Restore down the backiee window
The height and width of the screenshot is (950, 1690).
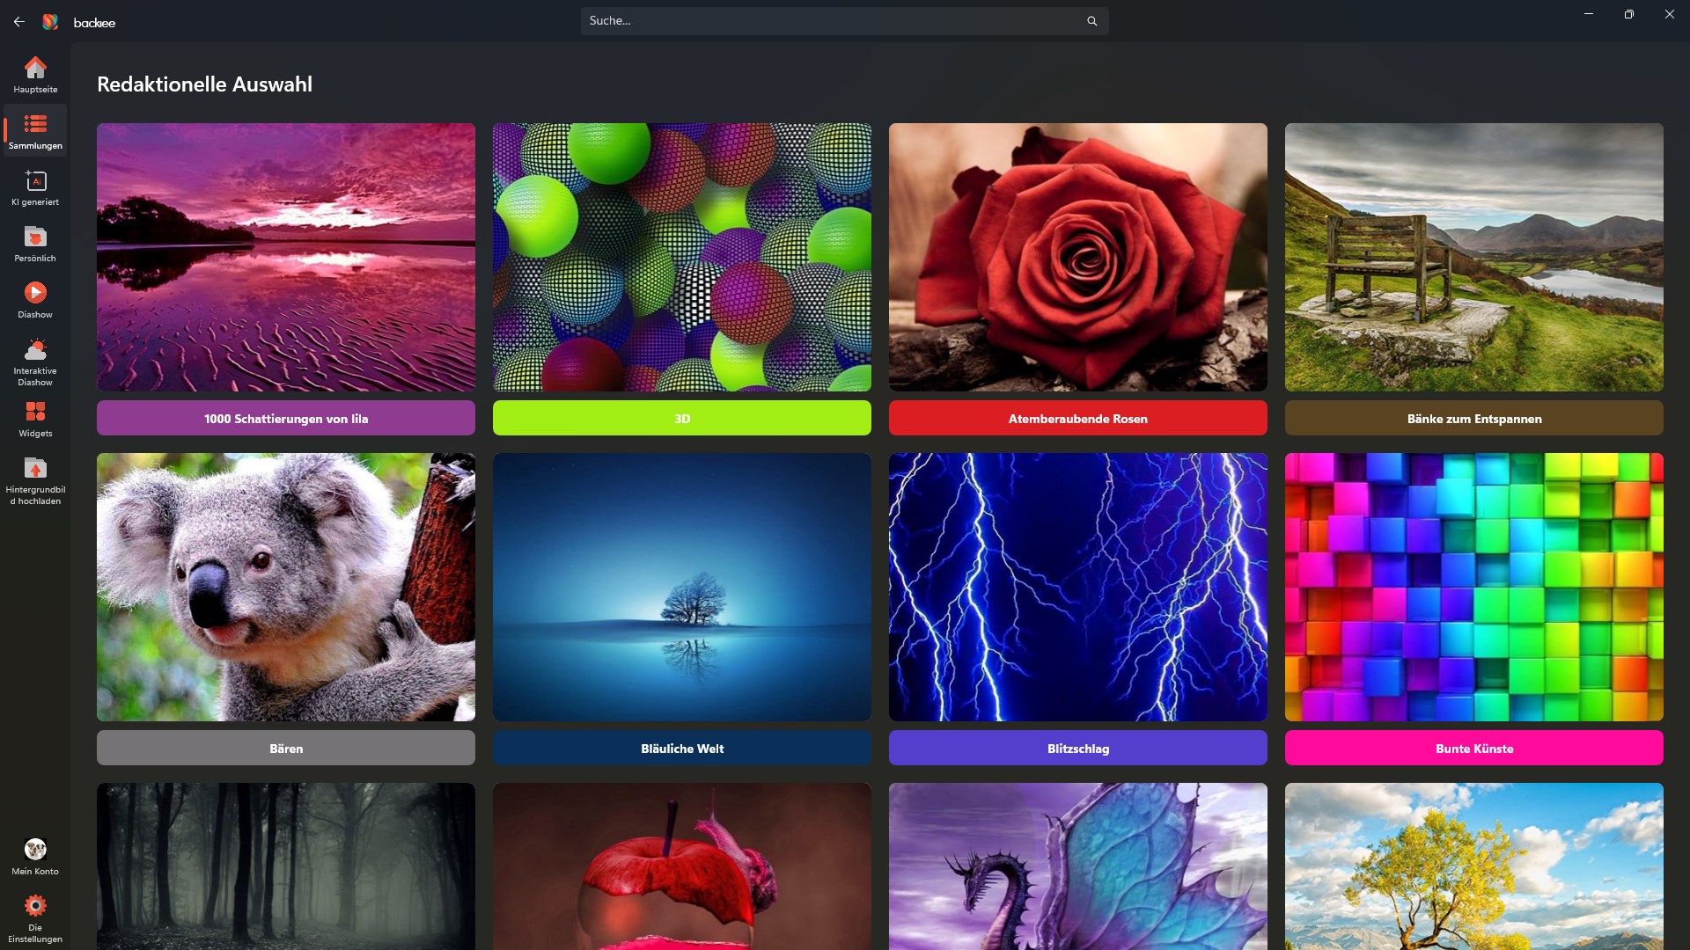[1629, 14]
